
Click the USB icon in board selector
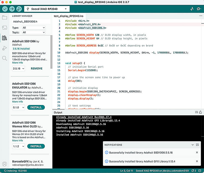[28, 9]
